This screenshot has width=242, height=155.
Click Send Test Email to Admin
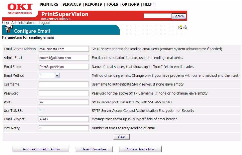point(41,149)
